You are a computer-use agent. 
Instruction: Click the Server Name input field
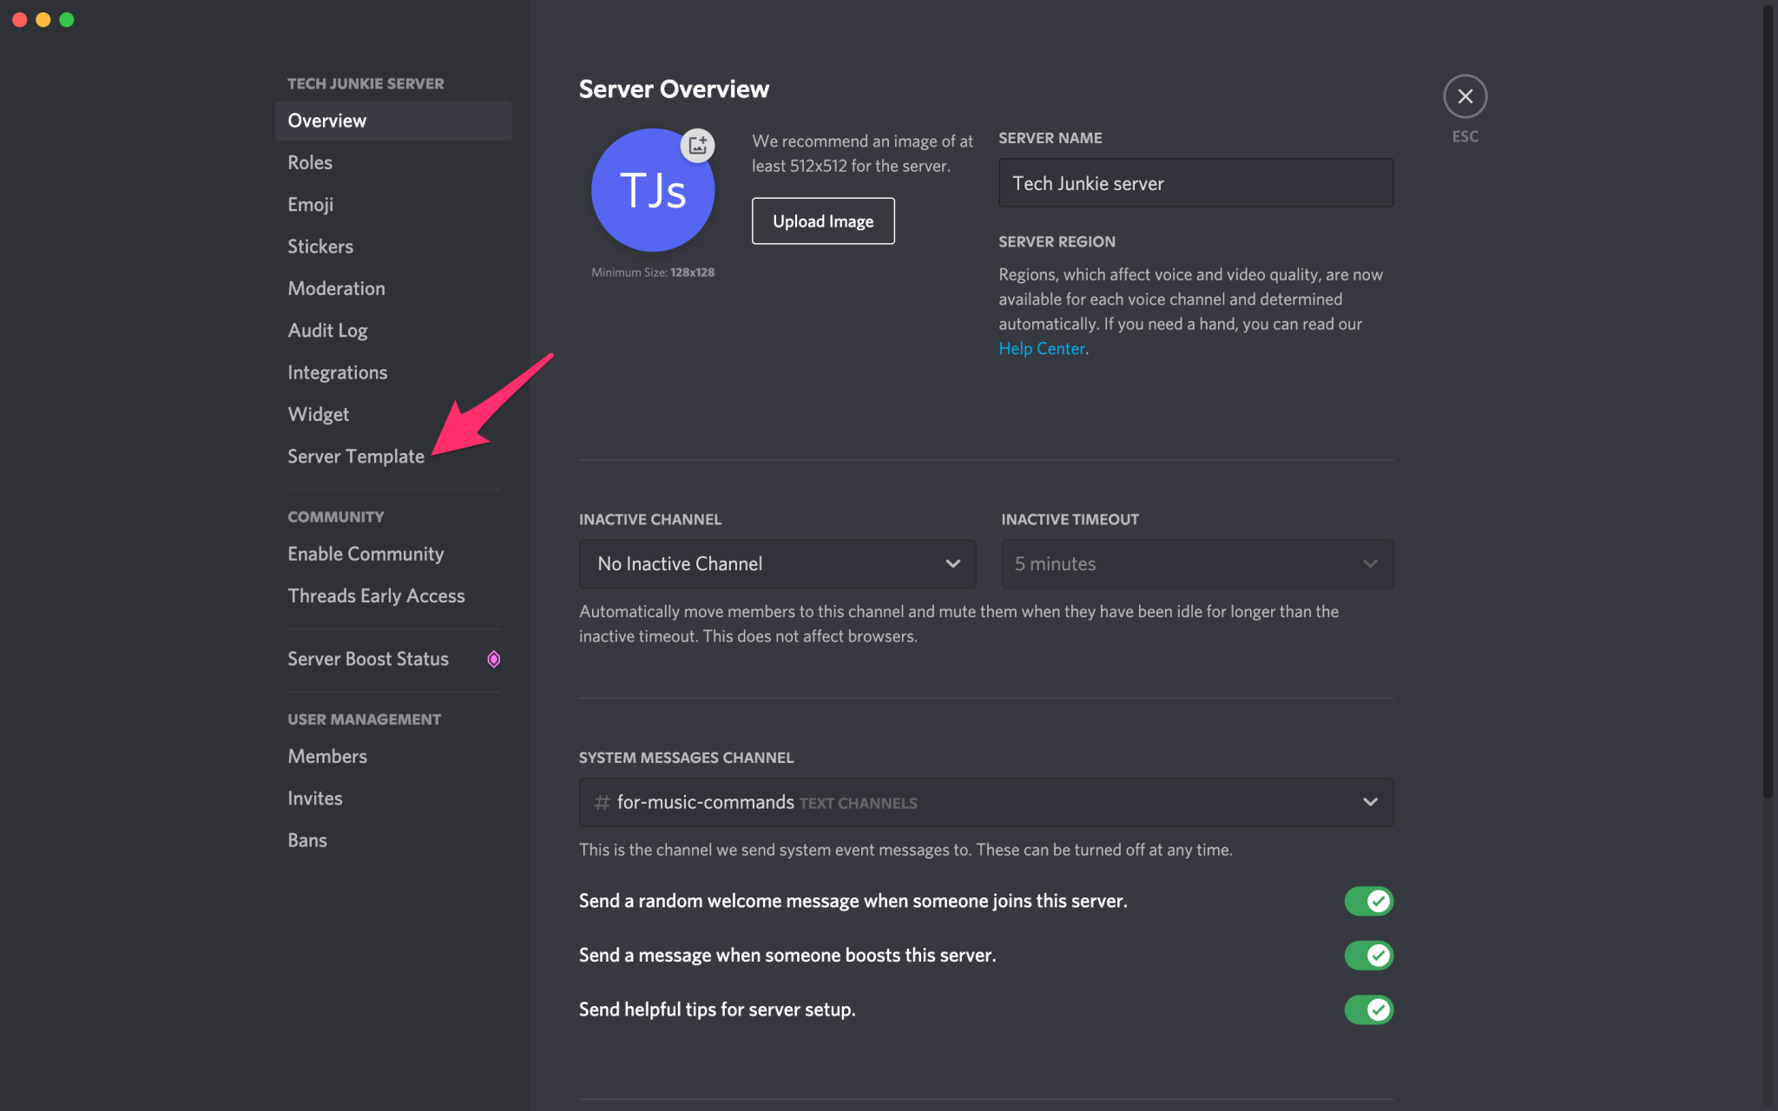[x=1195, y=183]
